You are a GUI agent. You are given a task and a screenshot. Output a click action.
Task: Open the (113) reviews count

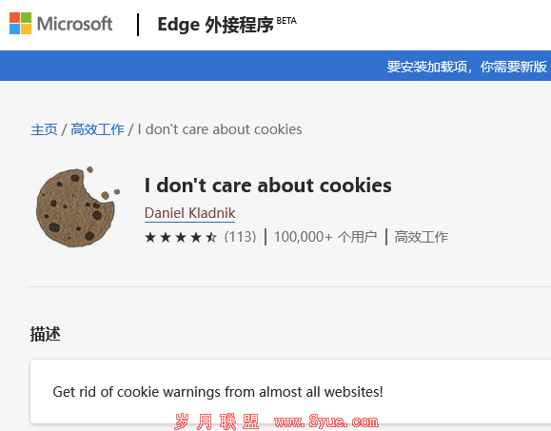pos(241,237)
